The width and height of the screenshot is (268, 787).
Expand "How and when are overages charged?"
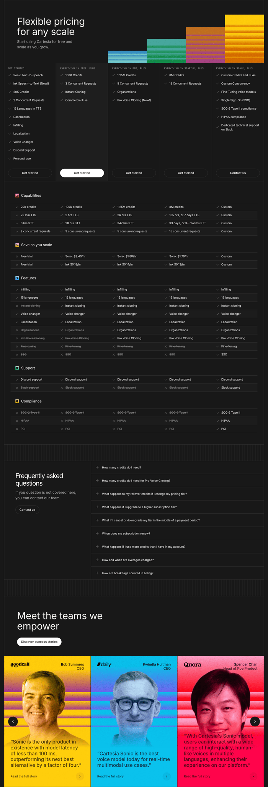coord(127,560)
